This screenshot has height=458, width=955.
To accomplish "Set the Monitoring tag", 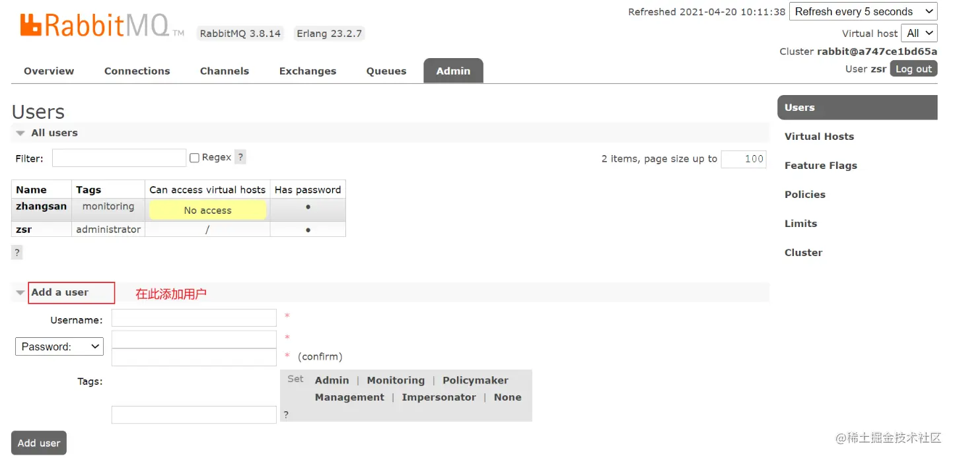I will (396, 380).
